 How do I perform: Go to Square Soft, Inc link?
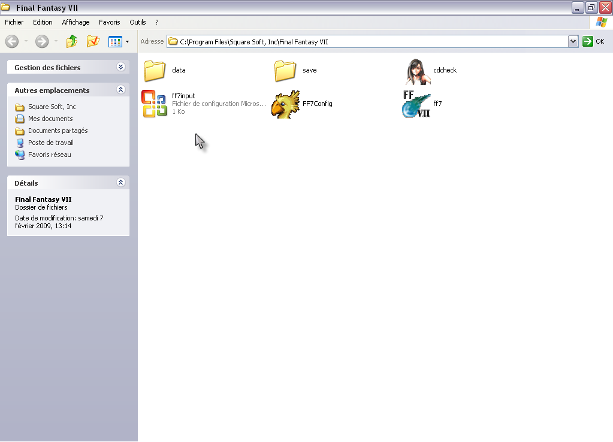click(x=52, y=107)
